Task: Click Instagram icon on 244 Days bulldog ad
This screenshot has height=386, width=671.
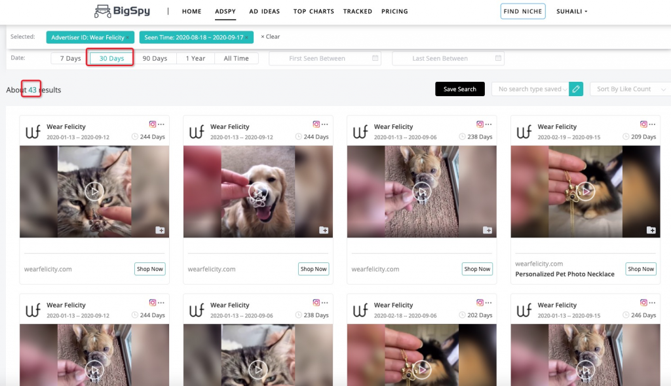Action: (152, 302)
